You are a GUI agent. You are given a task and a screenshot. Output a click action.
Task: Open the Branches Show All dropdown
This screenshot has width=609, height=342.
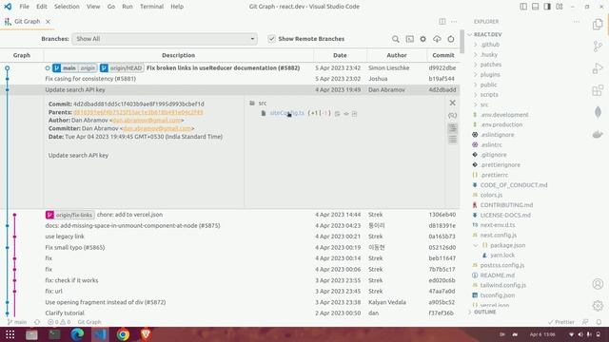(165, 39)
